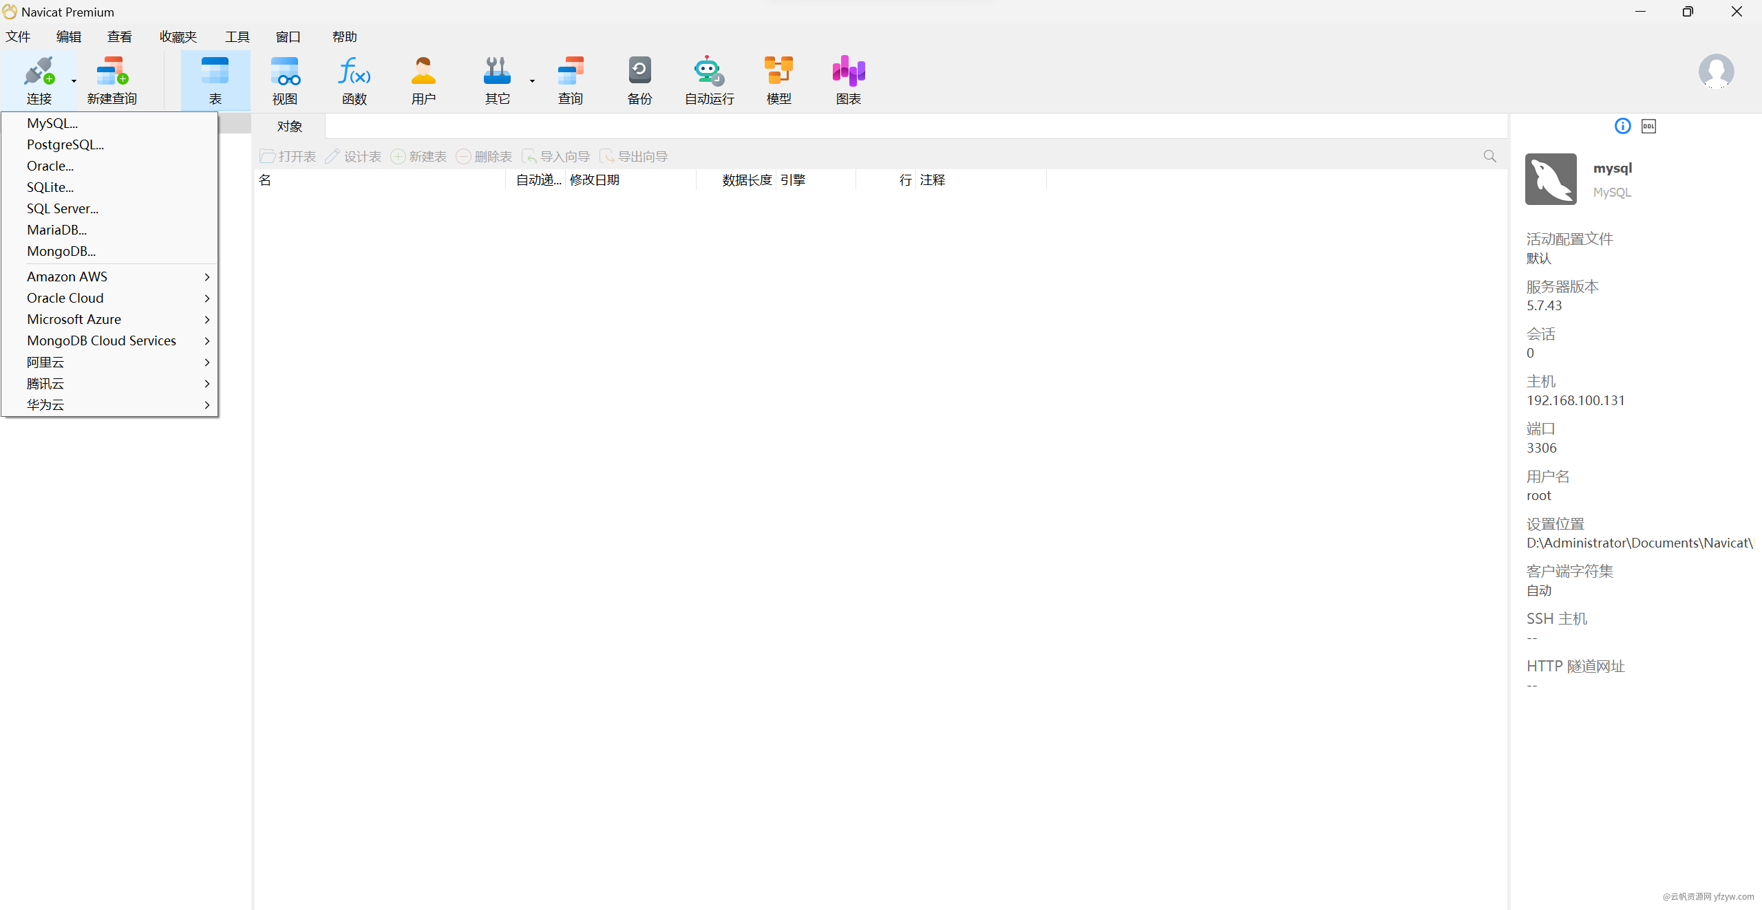
Task: Open the Charts (图表) toolbar icon
Action: coord(848,72)
